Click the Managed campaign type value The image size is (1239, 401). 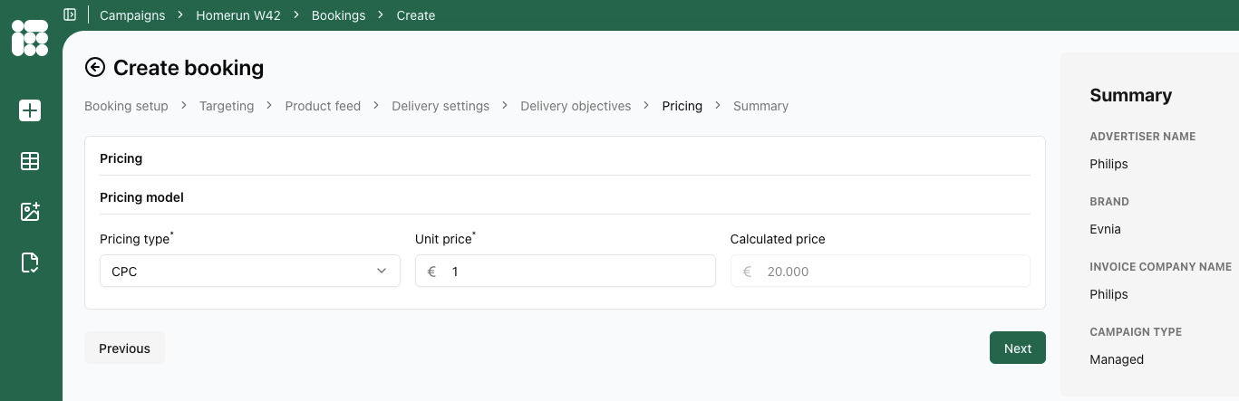[1117, 359]
